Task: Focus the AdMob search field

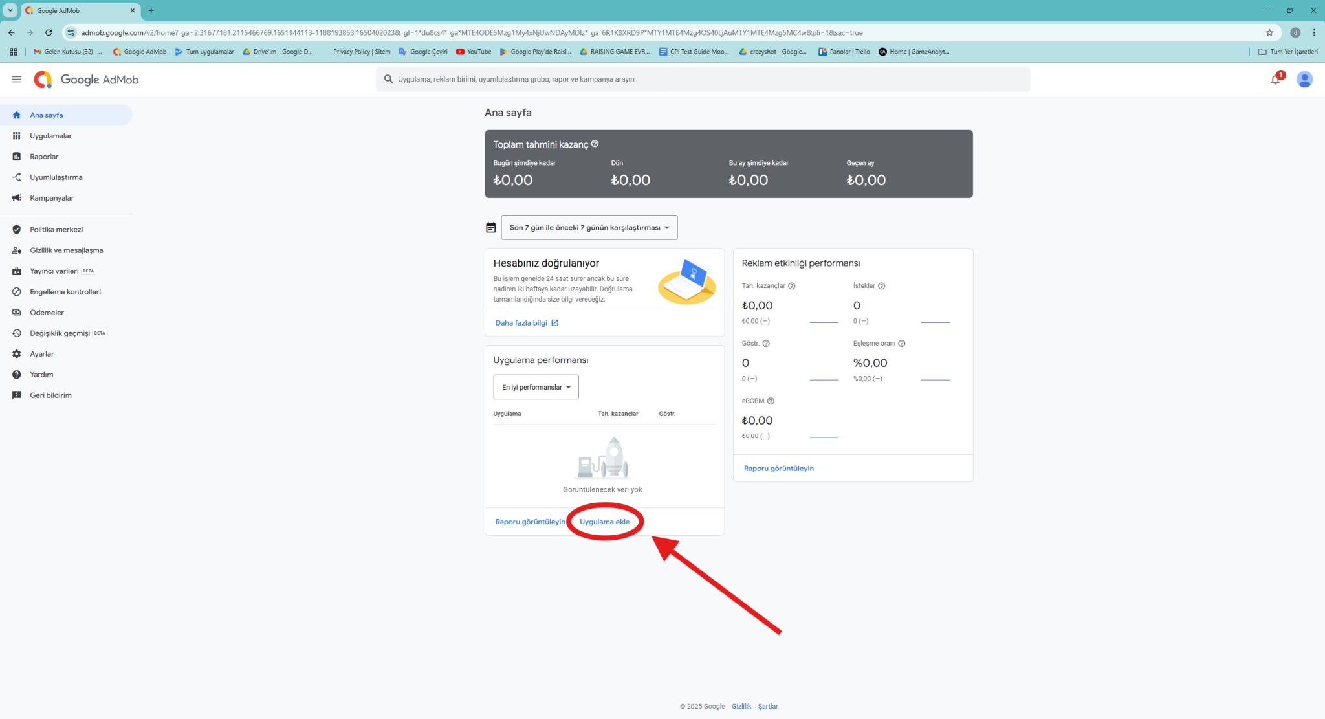Action: [702, 80]
